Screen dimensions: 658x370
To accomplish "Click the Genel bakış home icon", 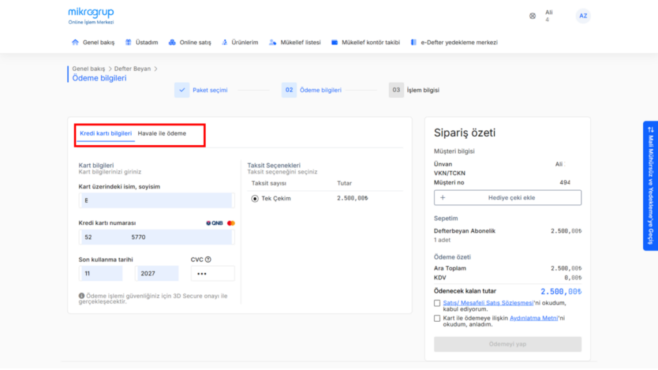I will pyautogui.click(x=75, y=42).
